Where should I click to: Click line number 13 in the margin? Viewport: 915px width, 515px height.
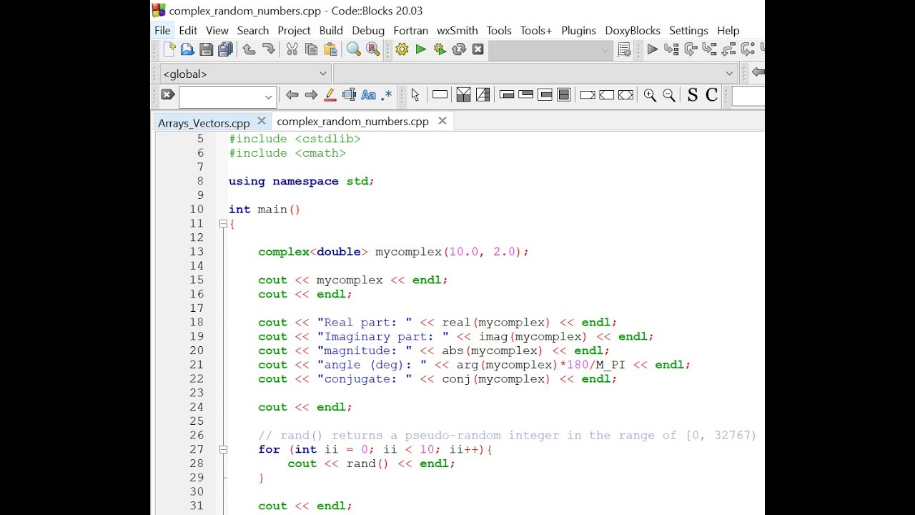197,252
